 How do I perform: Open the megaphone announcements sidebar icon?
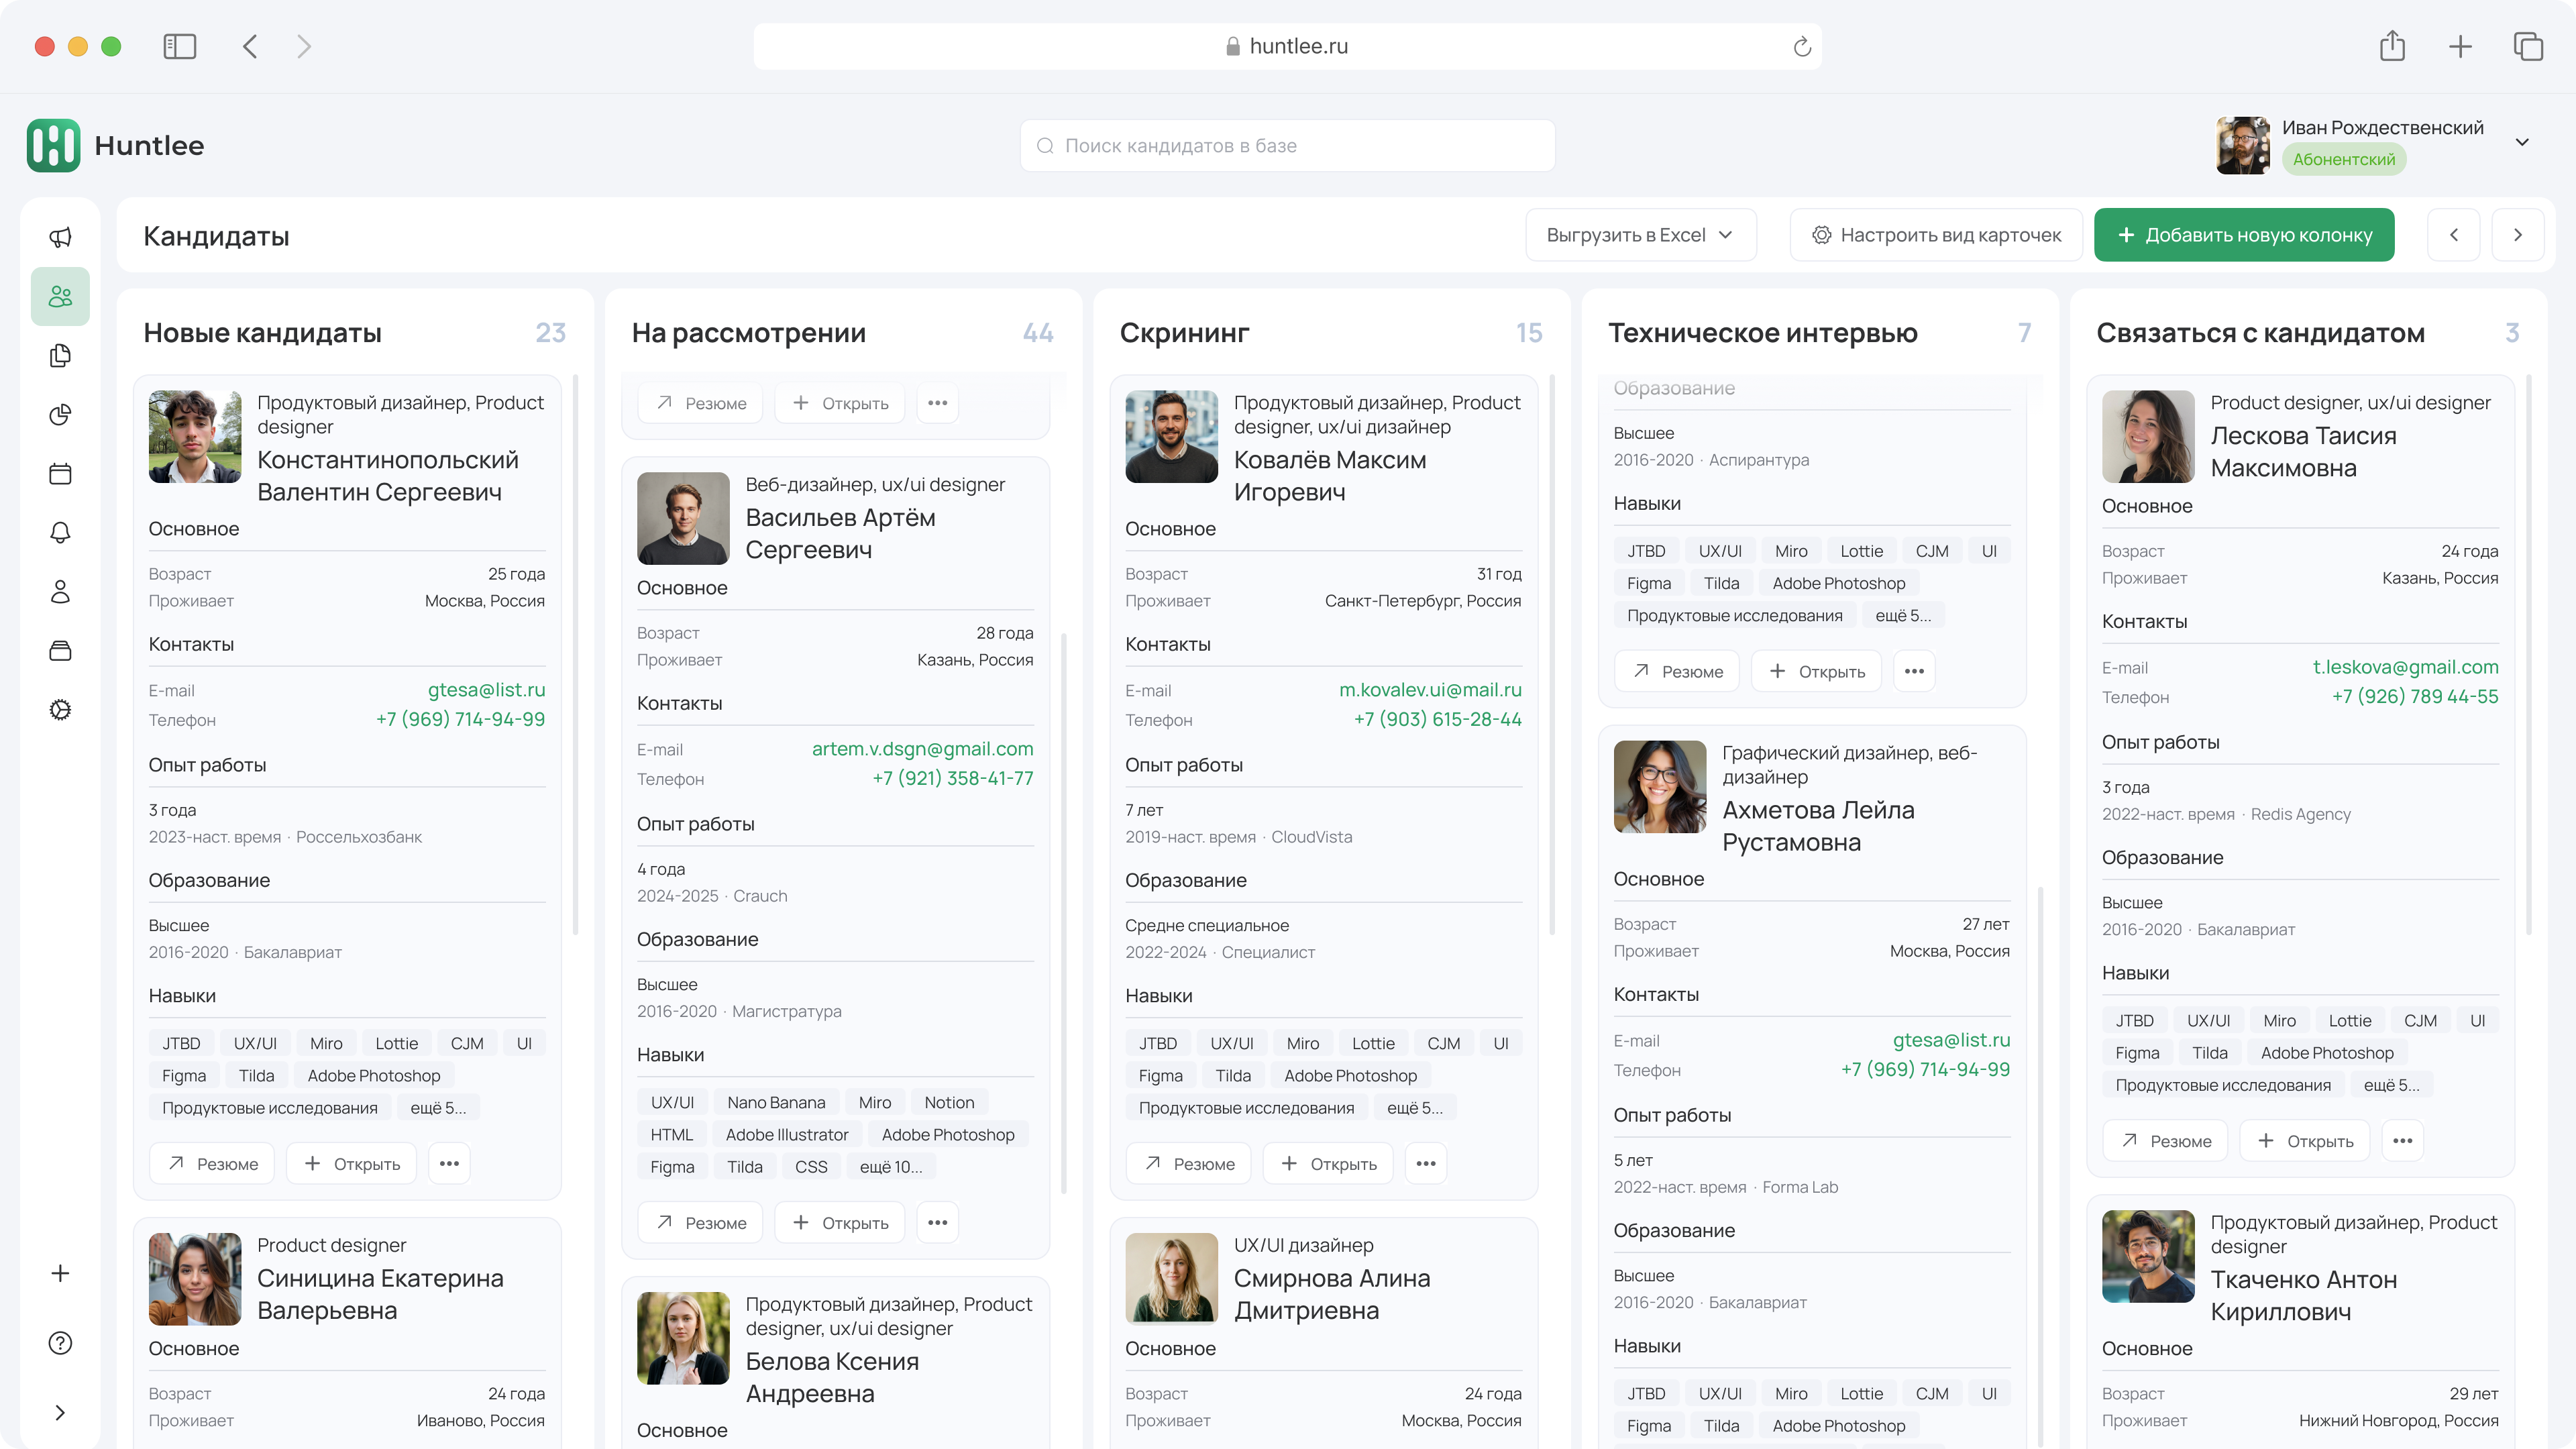(x=60, y=237)
